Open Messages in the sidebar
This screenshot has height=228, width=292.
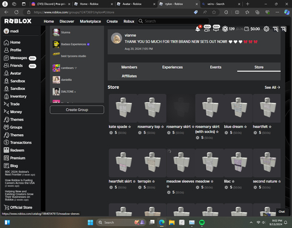(x=19, y=58)
